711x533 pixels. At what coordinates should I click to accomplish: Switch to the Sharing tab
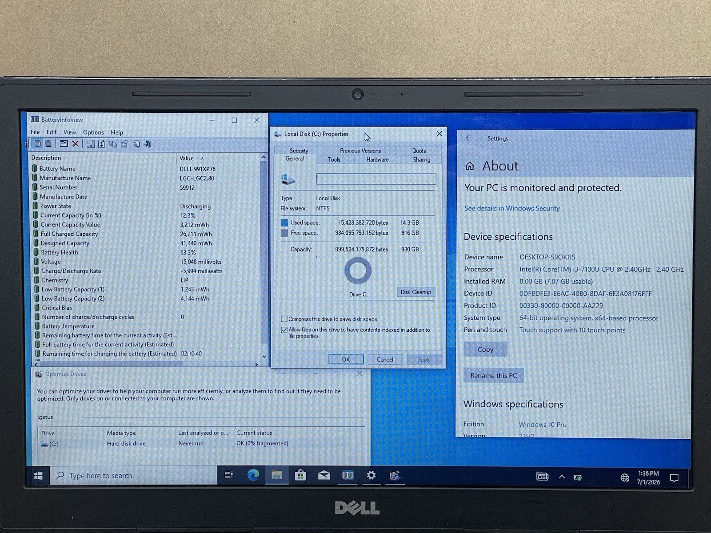click(x=421, y=159)
